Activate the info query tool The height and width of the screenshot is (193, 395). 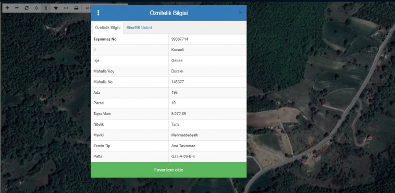(x=46, y=8)
